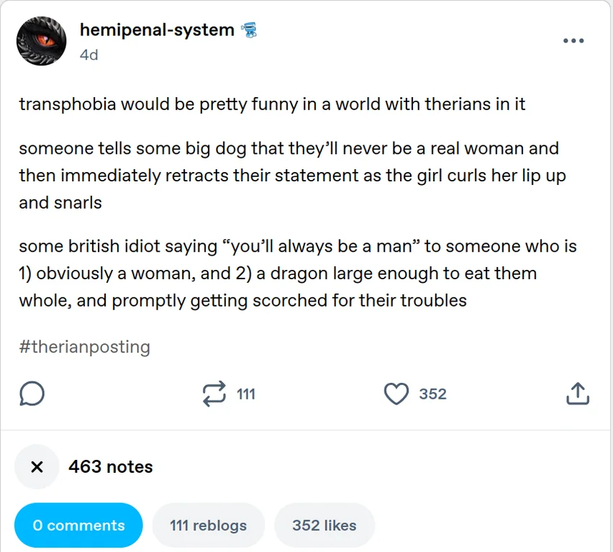Expand the three-dot post options menu

573,41
